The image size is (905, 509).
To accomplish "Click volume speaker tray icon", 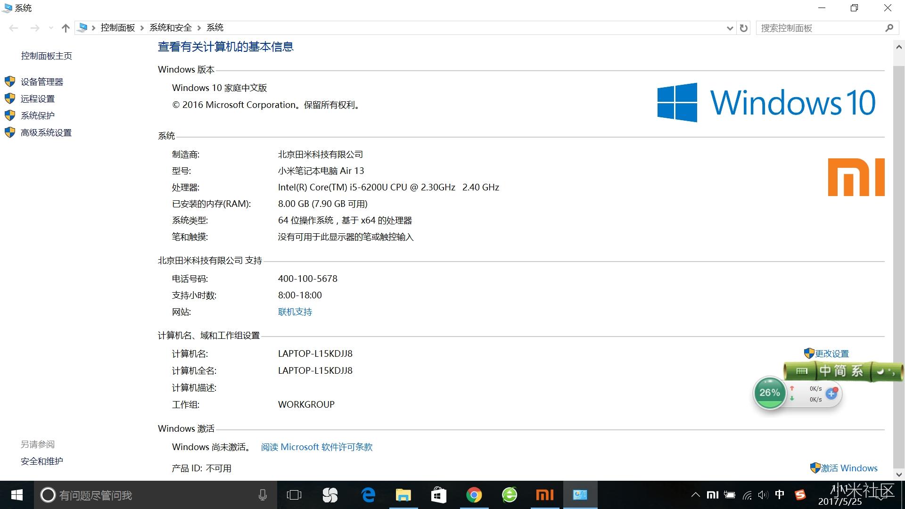I will (763, 495).
